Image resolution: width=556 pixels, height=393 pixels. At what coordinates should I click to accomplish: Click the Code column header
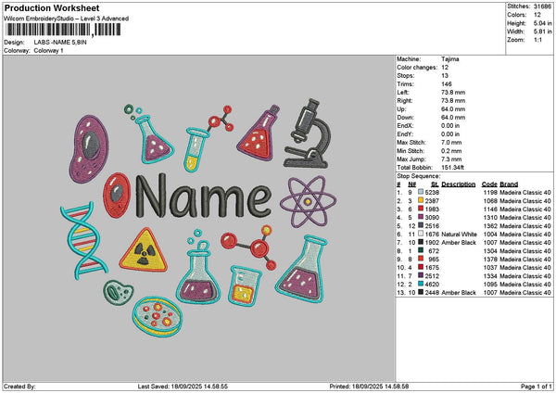[489, 184]
